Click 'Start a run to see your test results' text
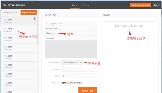Image resolution: width=162 pixels, height=93 pixels. pyautogui.click(x=129, y=26)
